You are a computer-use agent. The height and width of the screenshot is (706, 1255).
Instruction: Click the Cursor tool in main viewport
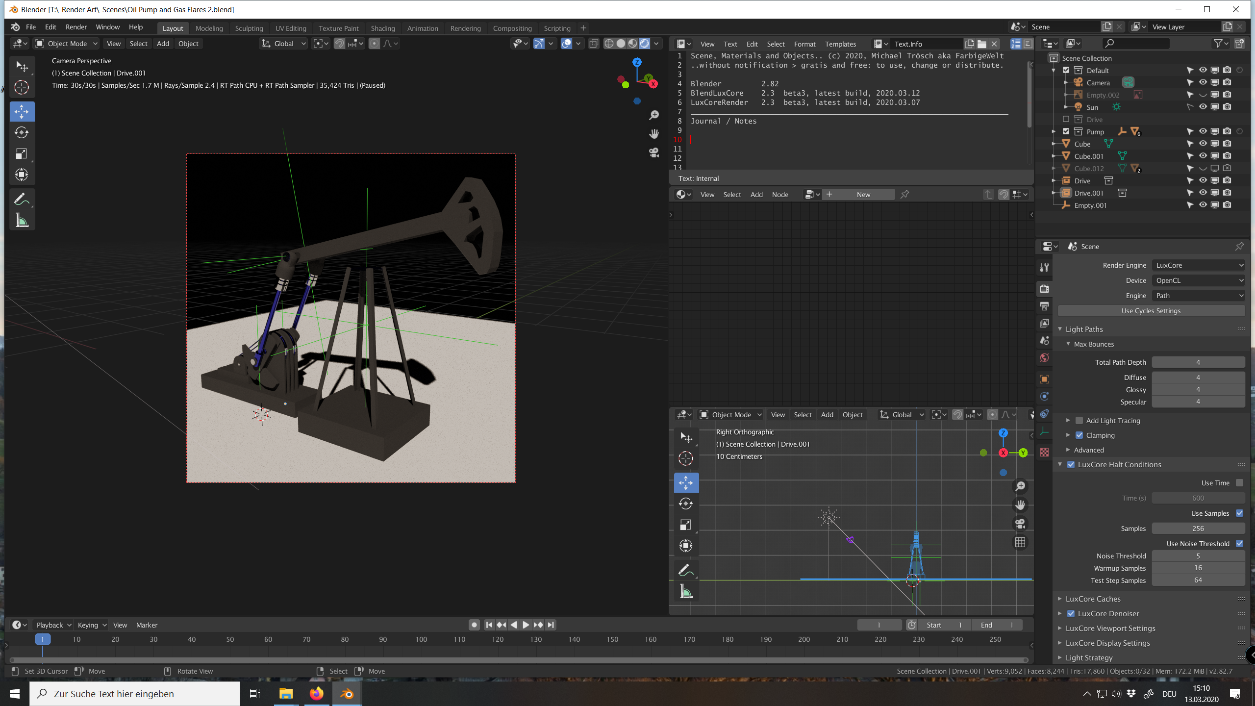22,87
